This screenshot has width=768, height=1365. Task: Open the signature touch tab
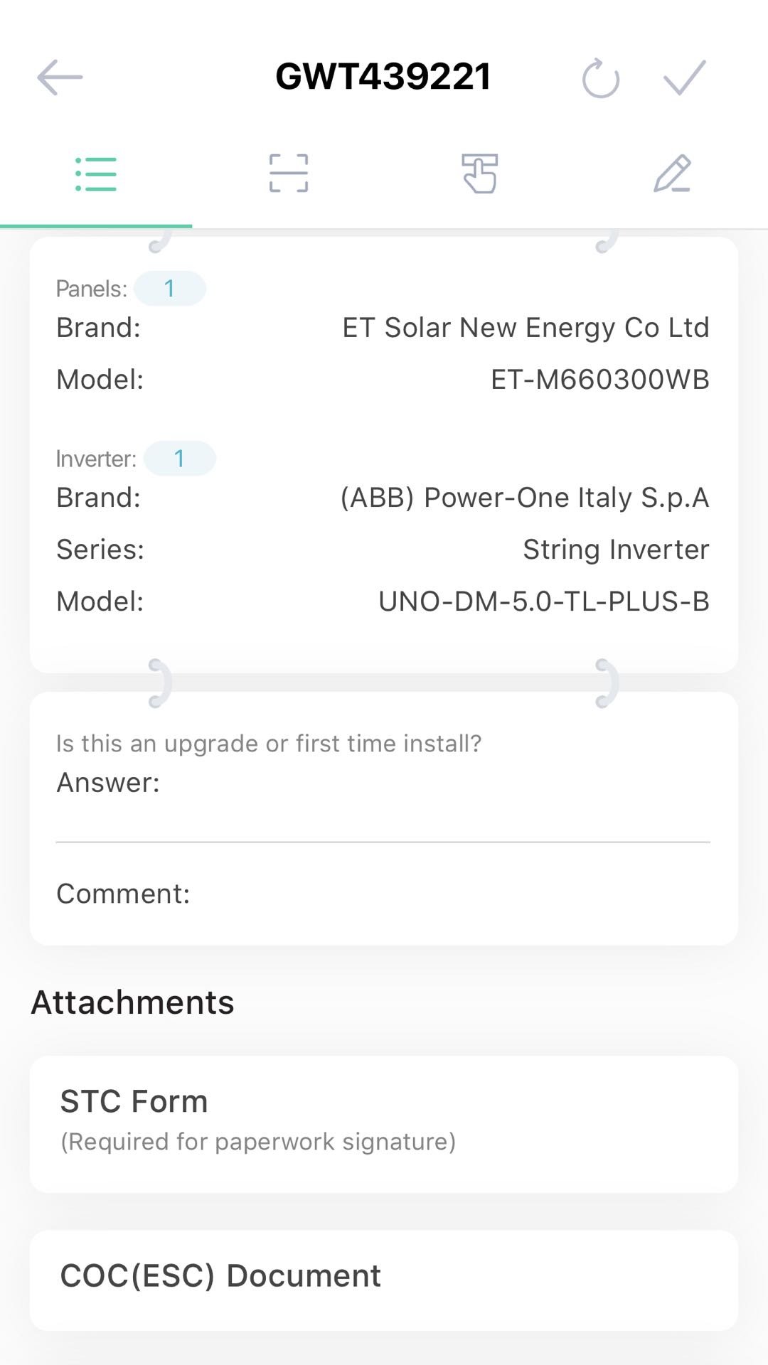point(480,174)
